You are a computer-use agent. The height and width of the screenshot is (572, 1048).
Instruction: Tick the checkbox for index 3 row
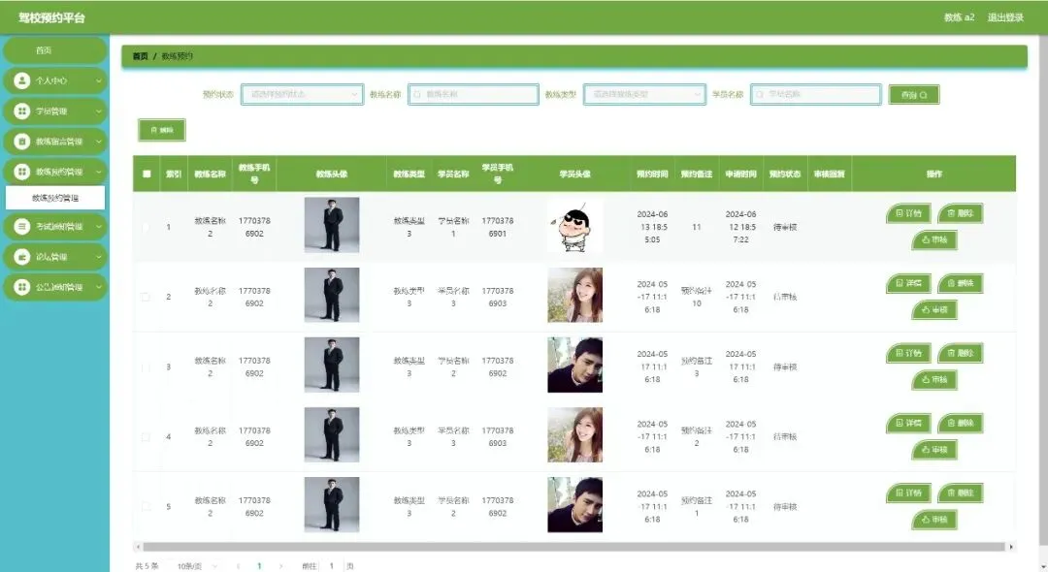(x=146, y=367)
